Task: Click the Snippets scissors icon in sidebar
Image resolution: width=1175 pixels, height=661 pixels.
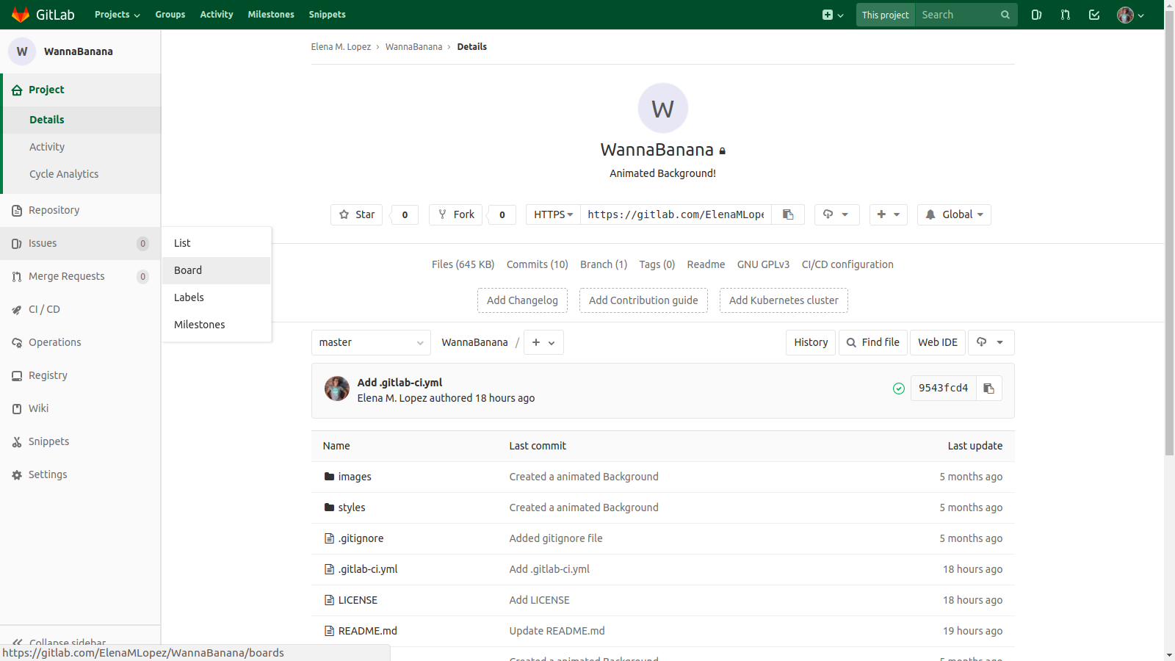Action: pos(17,441)
